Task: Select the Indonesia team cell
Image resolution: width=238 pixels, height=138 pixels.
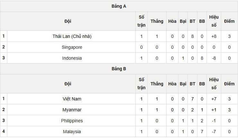Action: tap(72, 58)
